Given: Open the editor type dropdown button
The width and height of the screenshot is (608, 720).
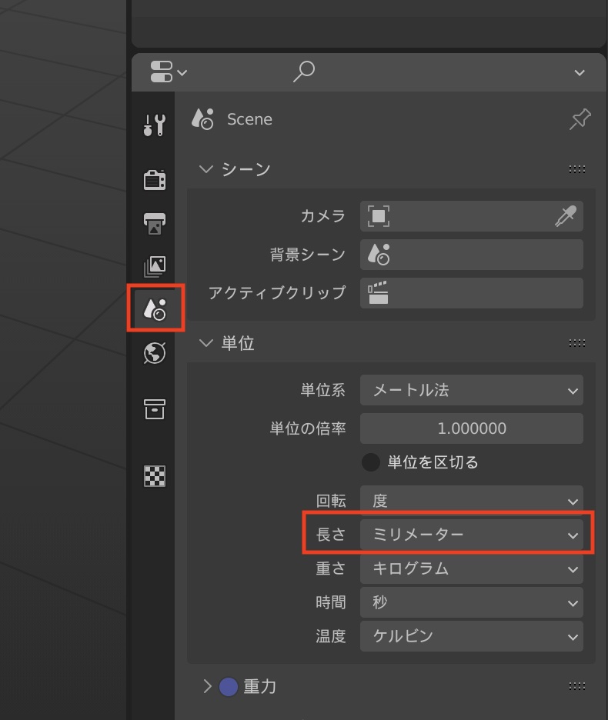Looking at the screenshot, I should 168,72.
